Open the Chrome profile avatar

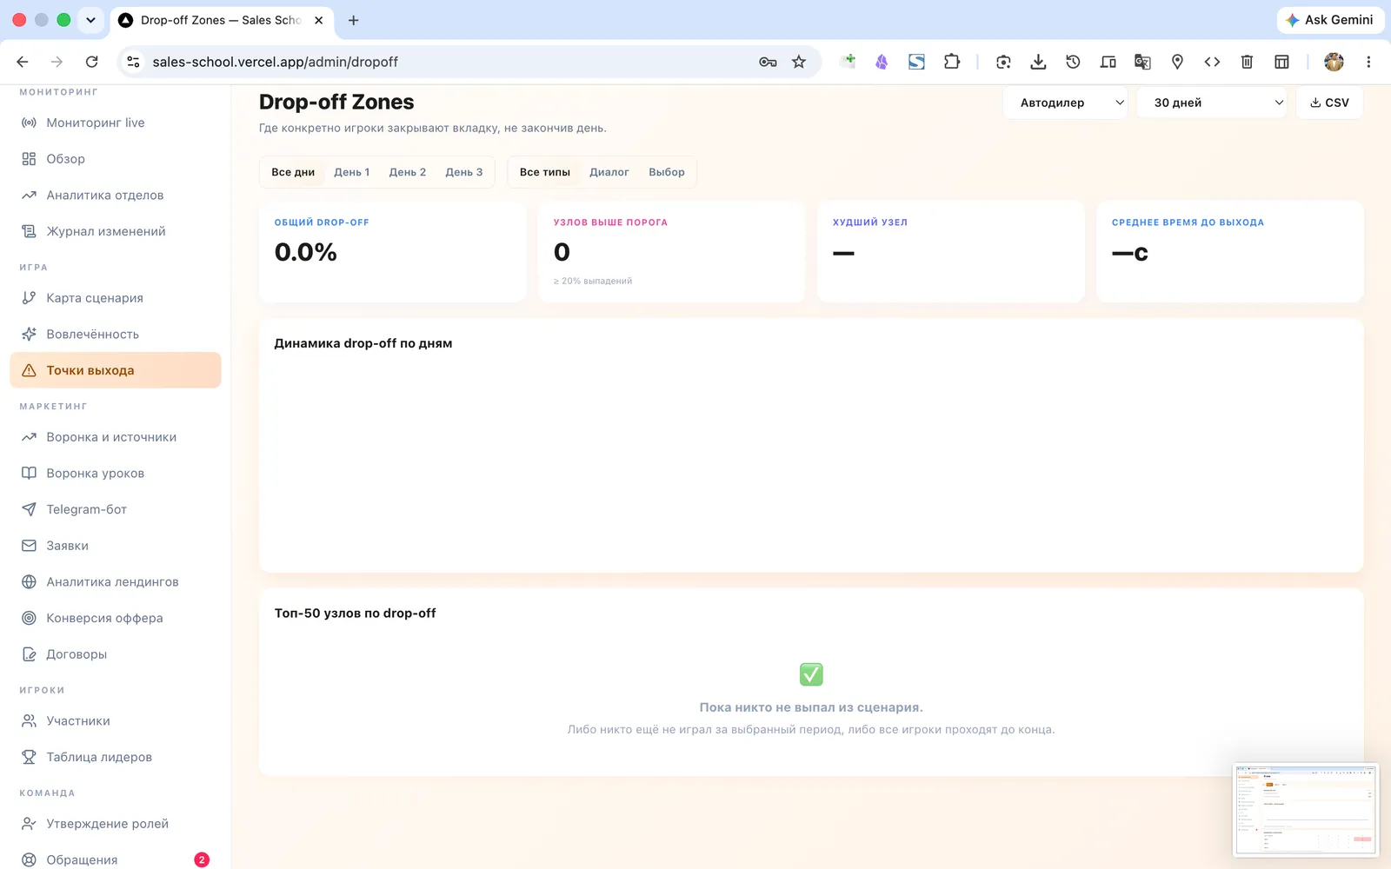[x=1334, y=62]
